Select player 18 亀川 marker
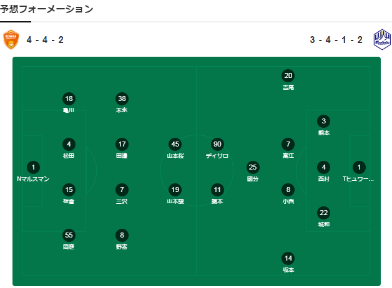Screen dimensions: 392x288 (x=69, y=99)
